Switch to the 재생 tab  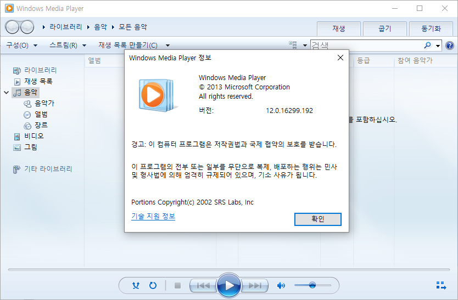(x=339, y=29)
